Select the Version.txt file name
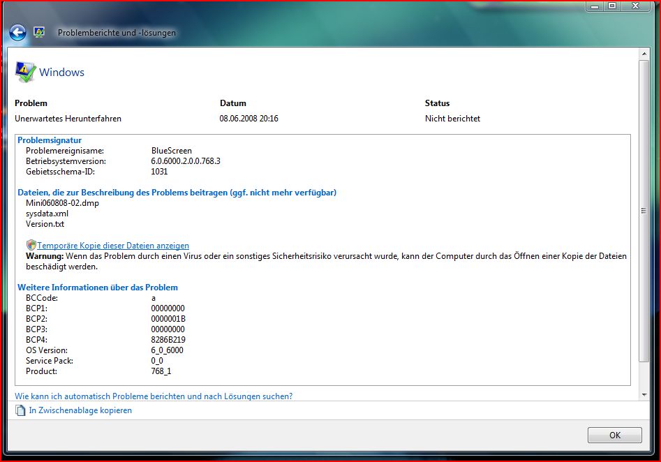This screenshot has width=661, height=462. (45, 224)
